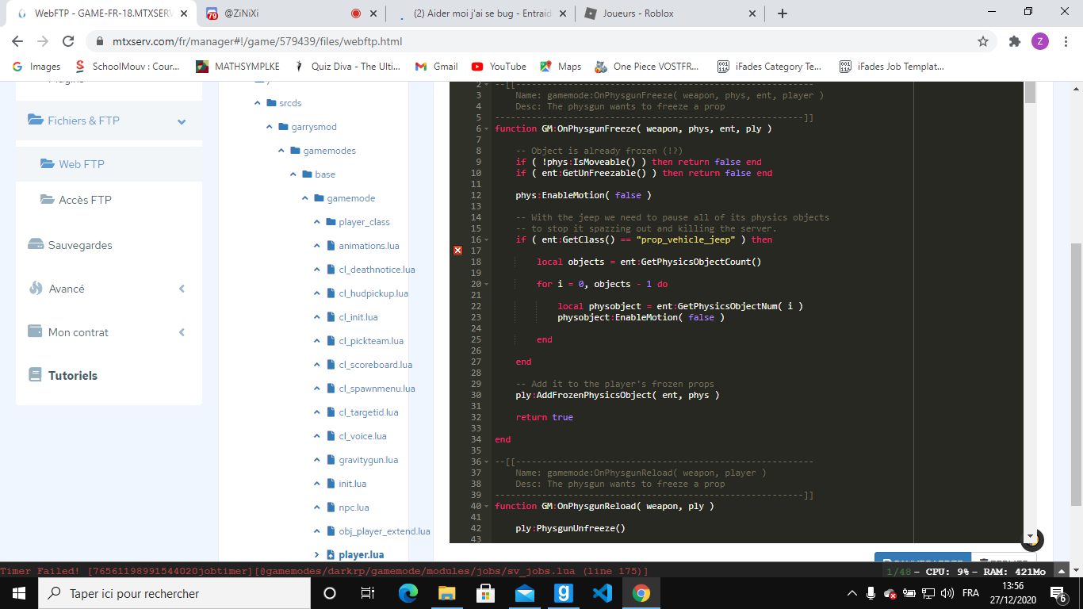Open the Chrome three-dot menu
Image resolution: width=1083 pixels, height=609 pixels.
[1066, 41]
